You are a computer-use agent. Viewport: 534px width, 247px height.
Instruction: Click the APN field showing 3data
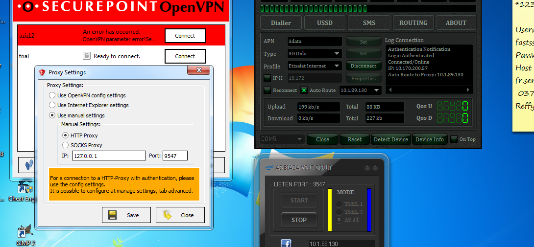(315, 42)
